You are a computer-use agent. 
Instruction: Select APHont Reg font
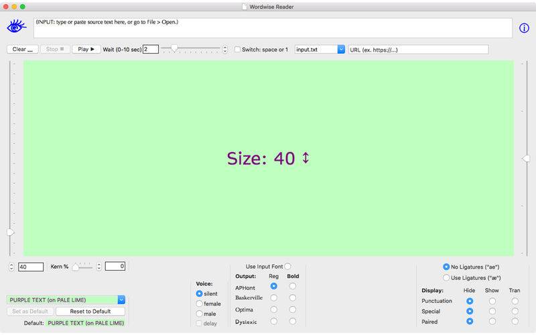(273, 286)
